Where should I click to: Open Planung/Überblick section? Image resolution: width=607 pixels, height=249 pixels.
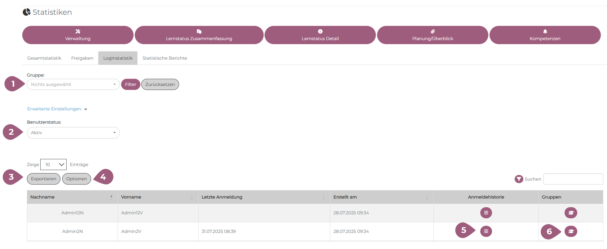[x=432, y=35]
